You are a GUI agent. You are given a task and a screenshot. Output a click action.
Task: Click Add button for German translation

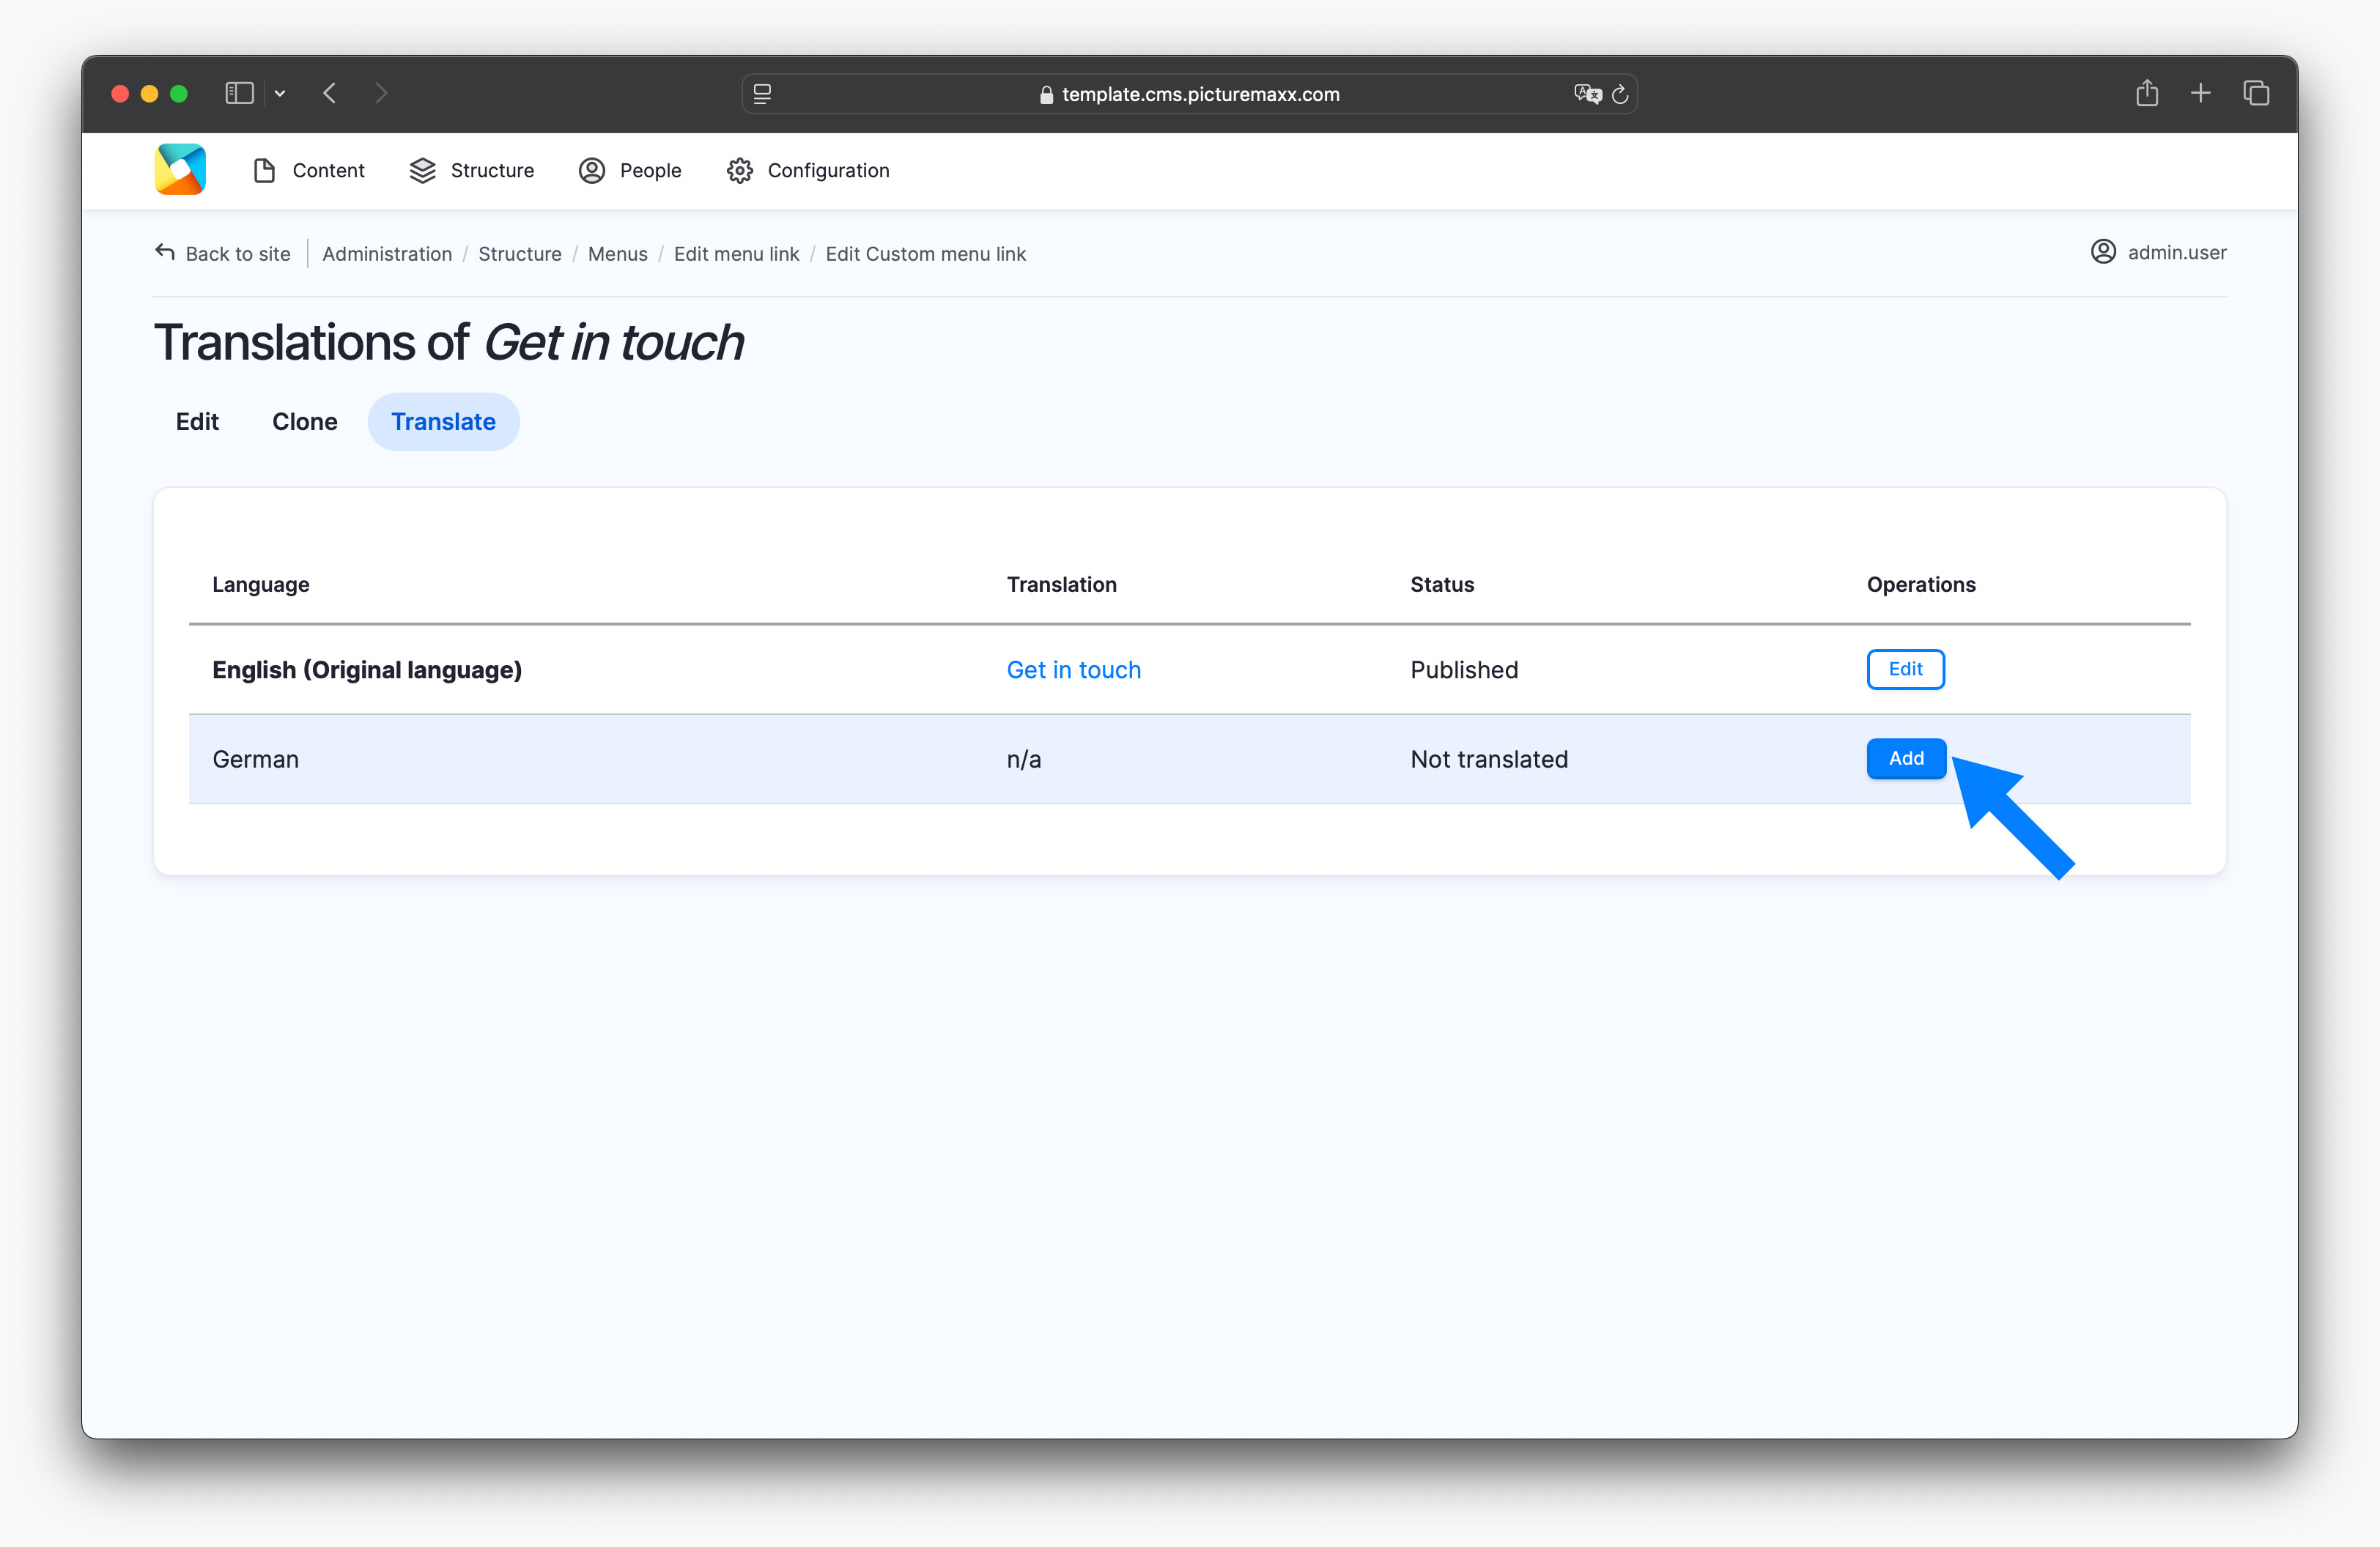pos(1906,759)
